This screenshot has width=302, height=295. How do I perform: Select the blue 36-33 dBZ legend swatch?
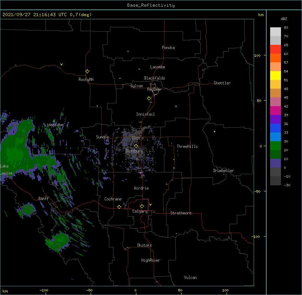click(275, 128)
